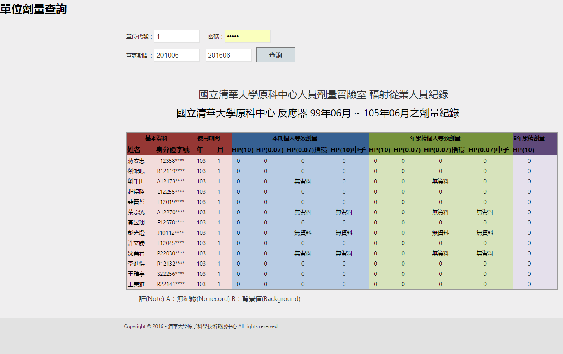
Task: Click the end period field showing 201606
Action: point(229,55)
